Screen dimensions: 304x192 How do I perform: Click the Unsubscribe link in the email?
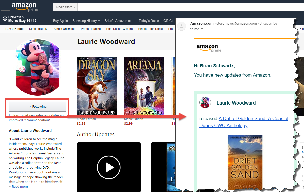pos(268,24)
